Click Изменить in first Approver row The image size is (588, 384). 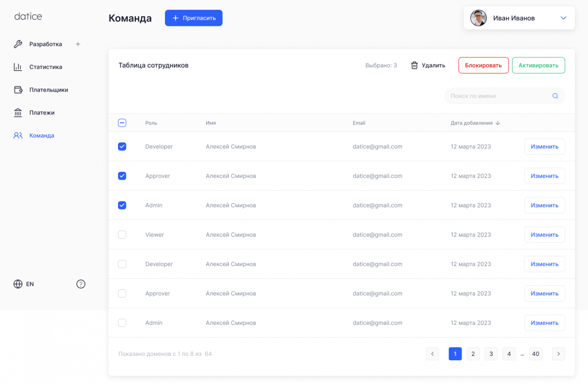tap(545, 176)
